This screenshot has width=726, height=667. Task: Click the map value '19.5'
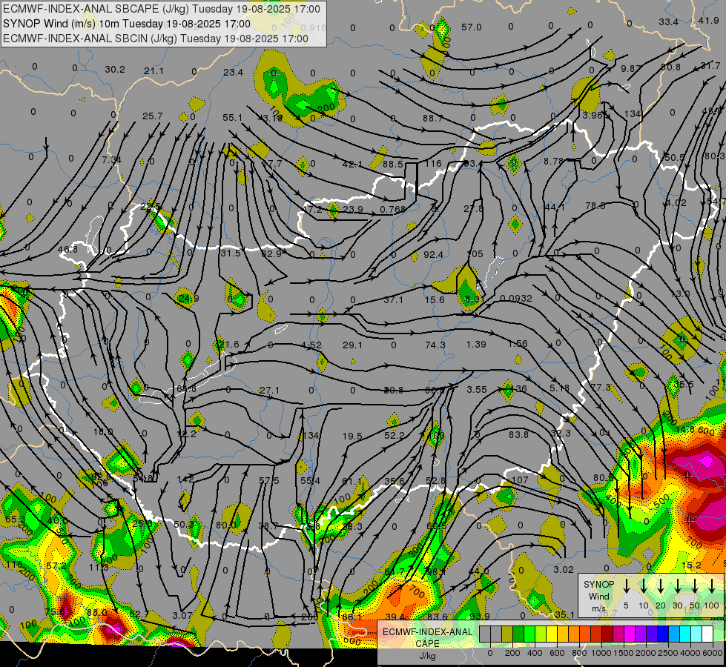tap(352, 436)
